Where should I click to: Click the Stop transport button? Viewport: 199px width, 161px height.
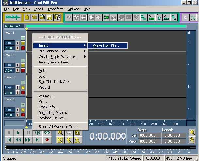(x=9, y=133)
